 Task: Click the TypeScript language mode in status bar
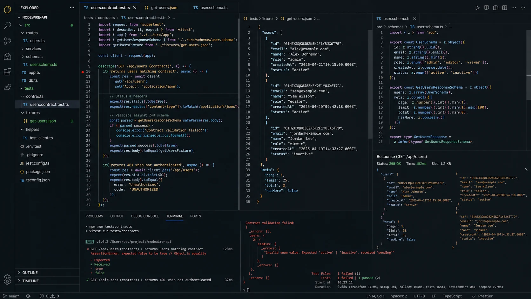pyautogui.click(x=452, y=296)
